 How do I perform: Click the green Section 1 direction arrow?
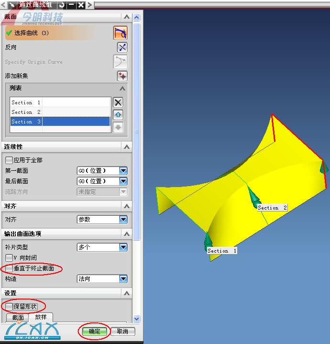208,242
